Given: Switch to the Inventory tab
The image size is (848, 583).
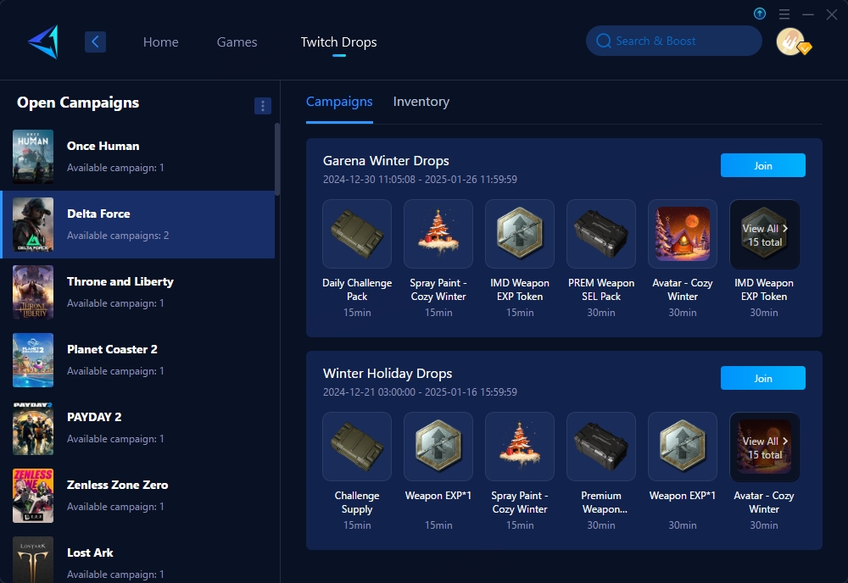Looking at the screenshot, I should click(421, 102).
